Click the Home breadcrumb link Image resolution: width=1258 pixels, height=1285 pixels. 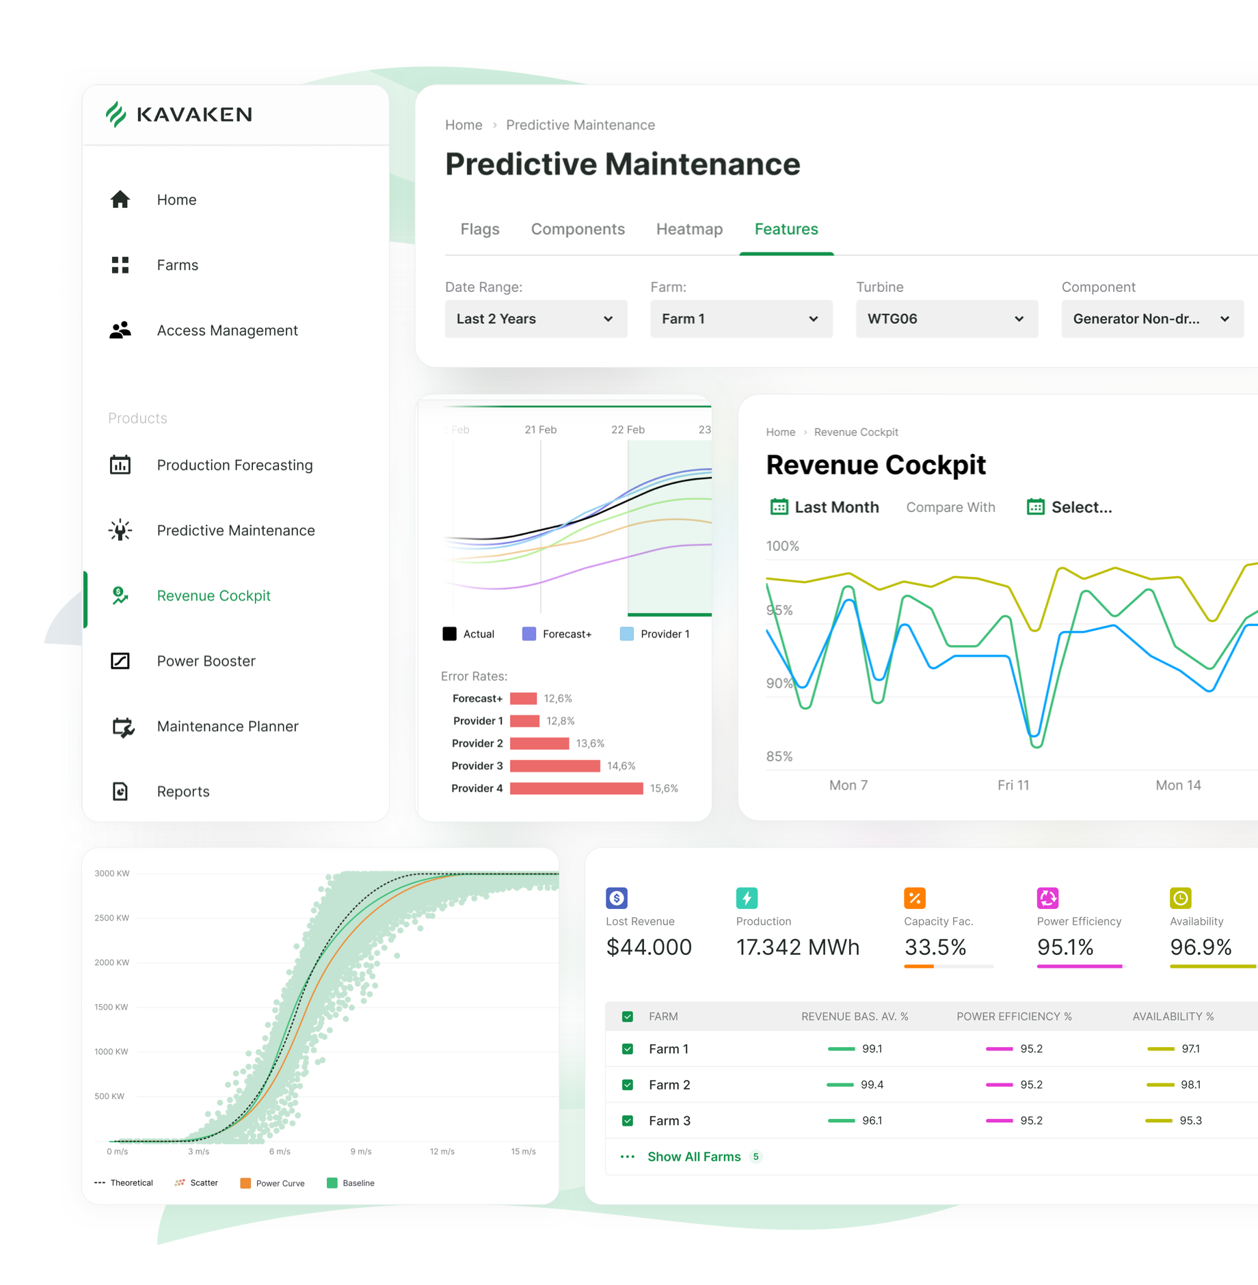[464, 125]
